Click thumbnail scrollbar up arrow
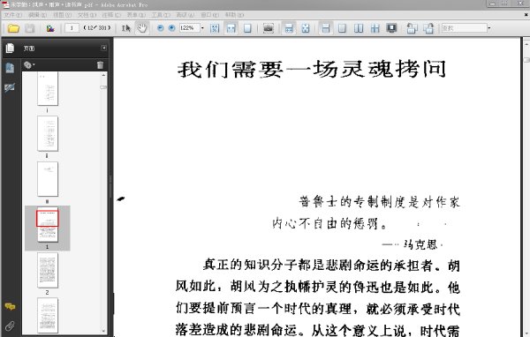 pyautogui.click(x=103, y=75)
